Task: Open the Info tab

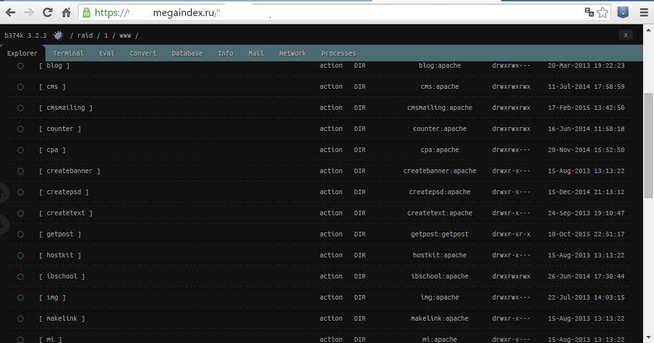Action: [226, 54]
